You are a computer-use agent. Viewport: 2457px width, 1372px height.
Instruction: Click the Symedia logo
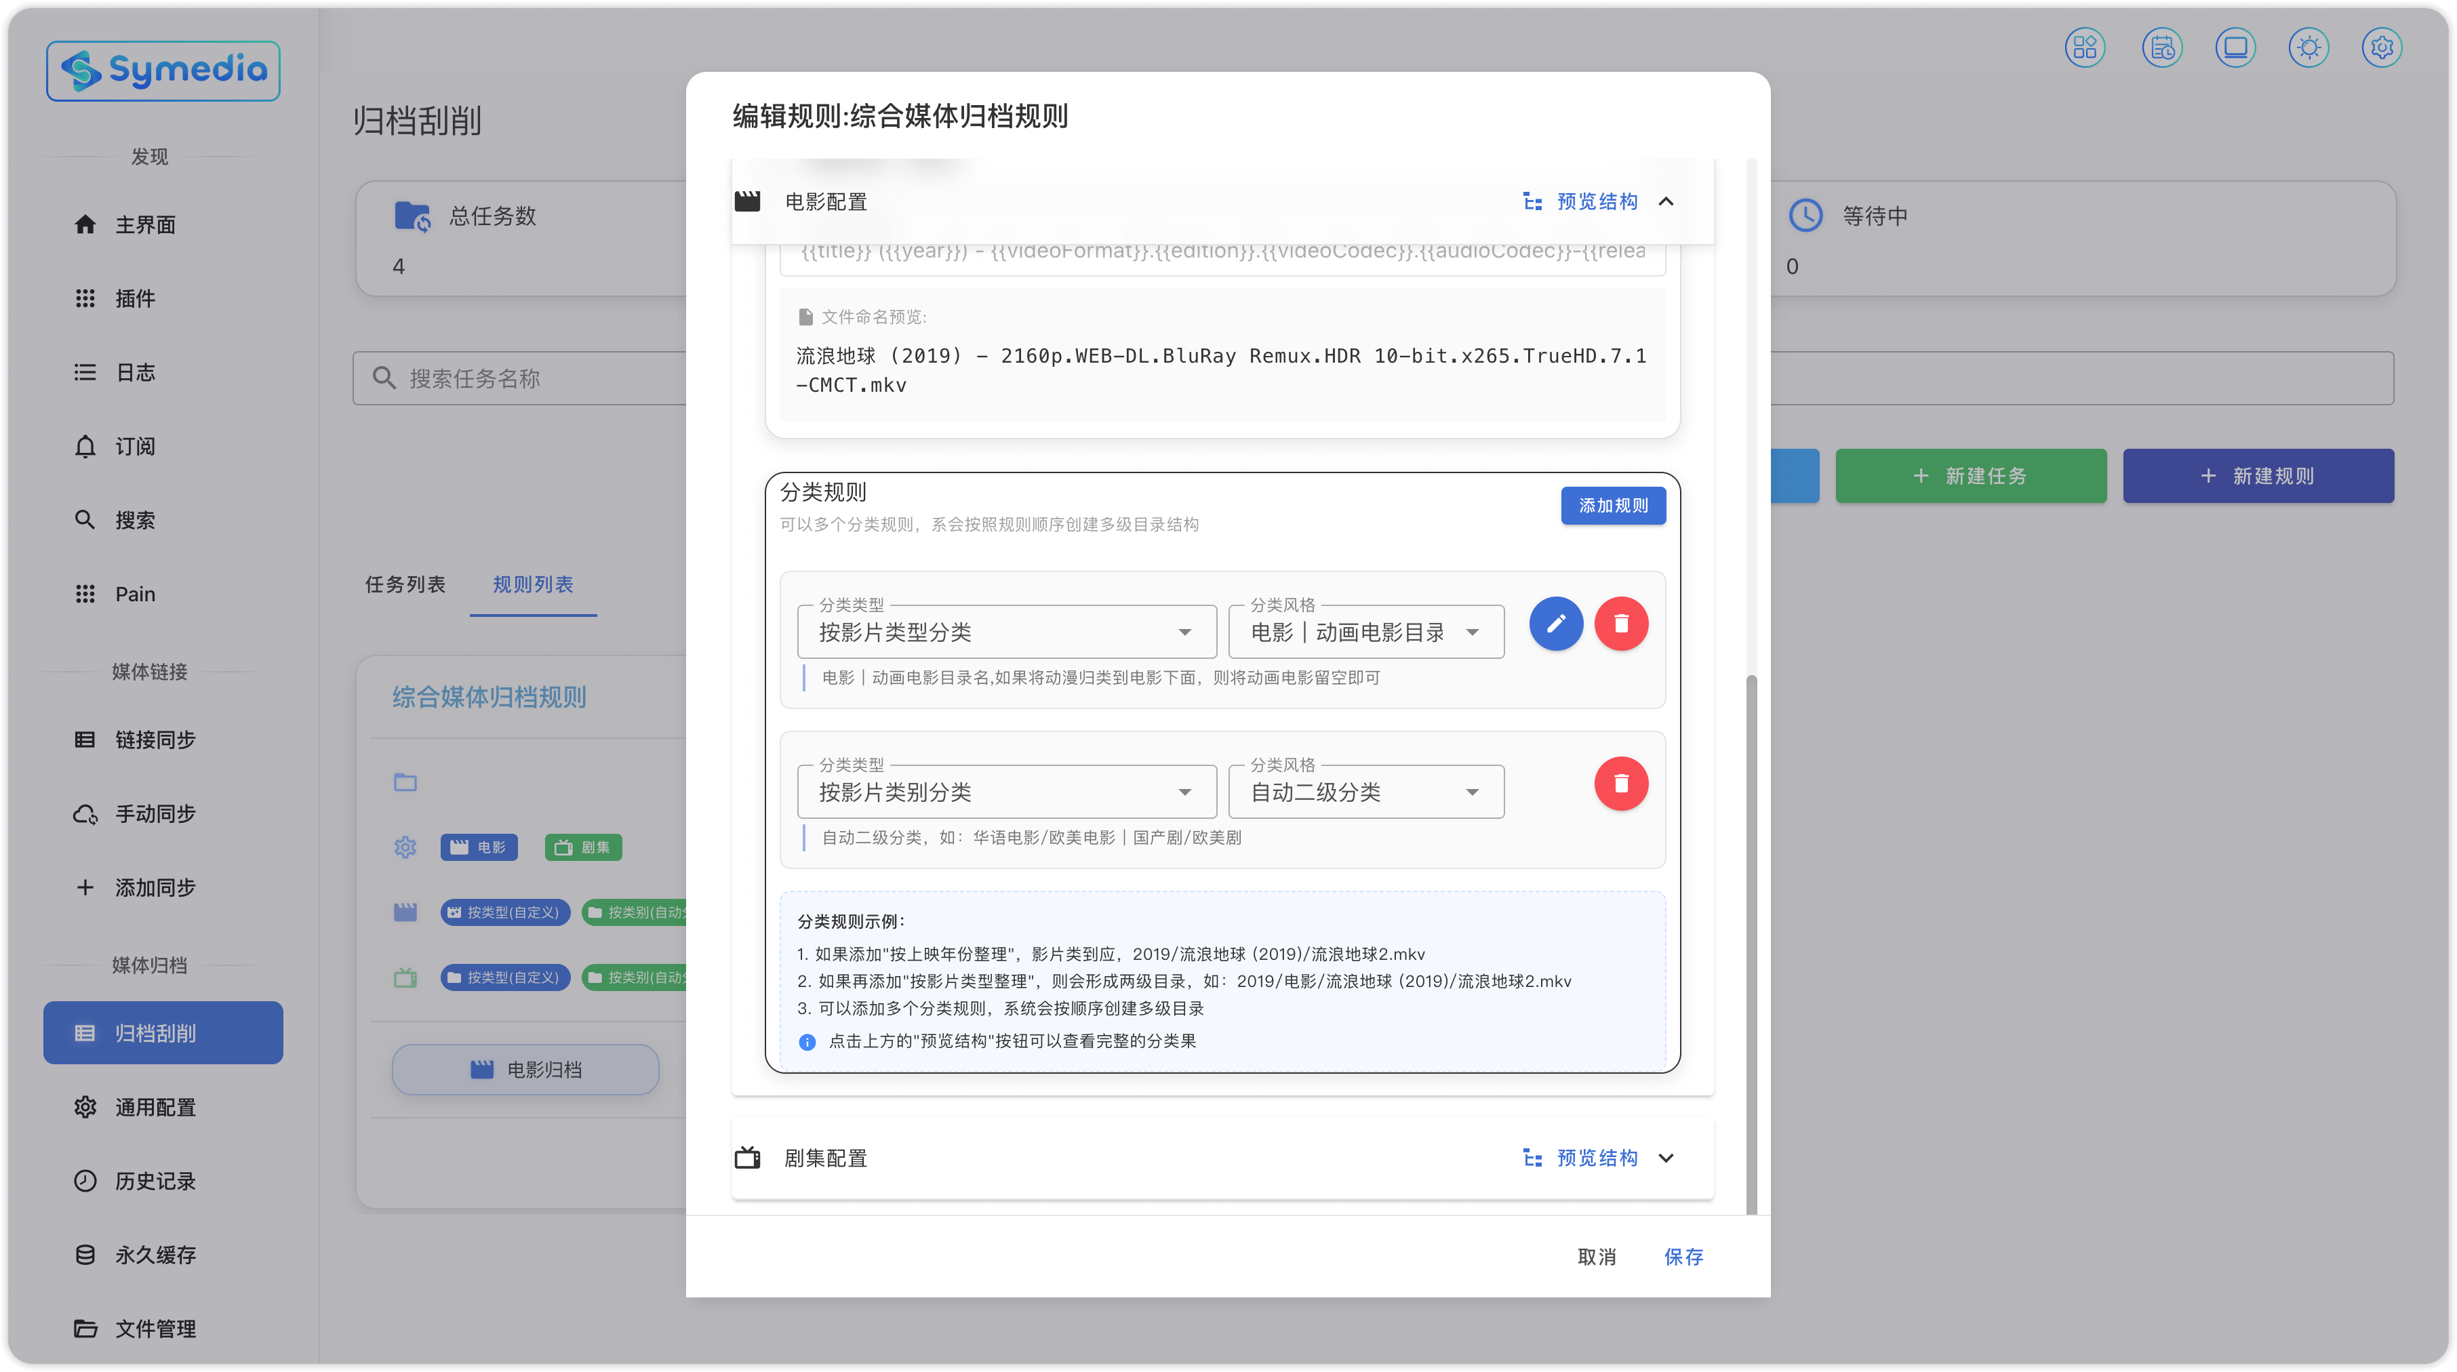click(163, 70)
